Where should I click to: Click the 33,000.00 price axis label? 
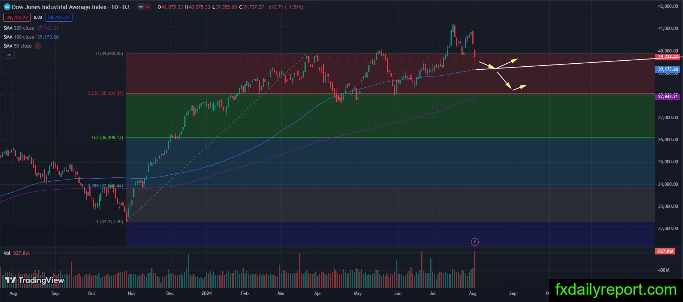click(668, 206)
